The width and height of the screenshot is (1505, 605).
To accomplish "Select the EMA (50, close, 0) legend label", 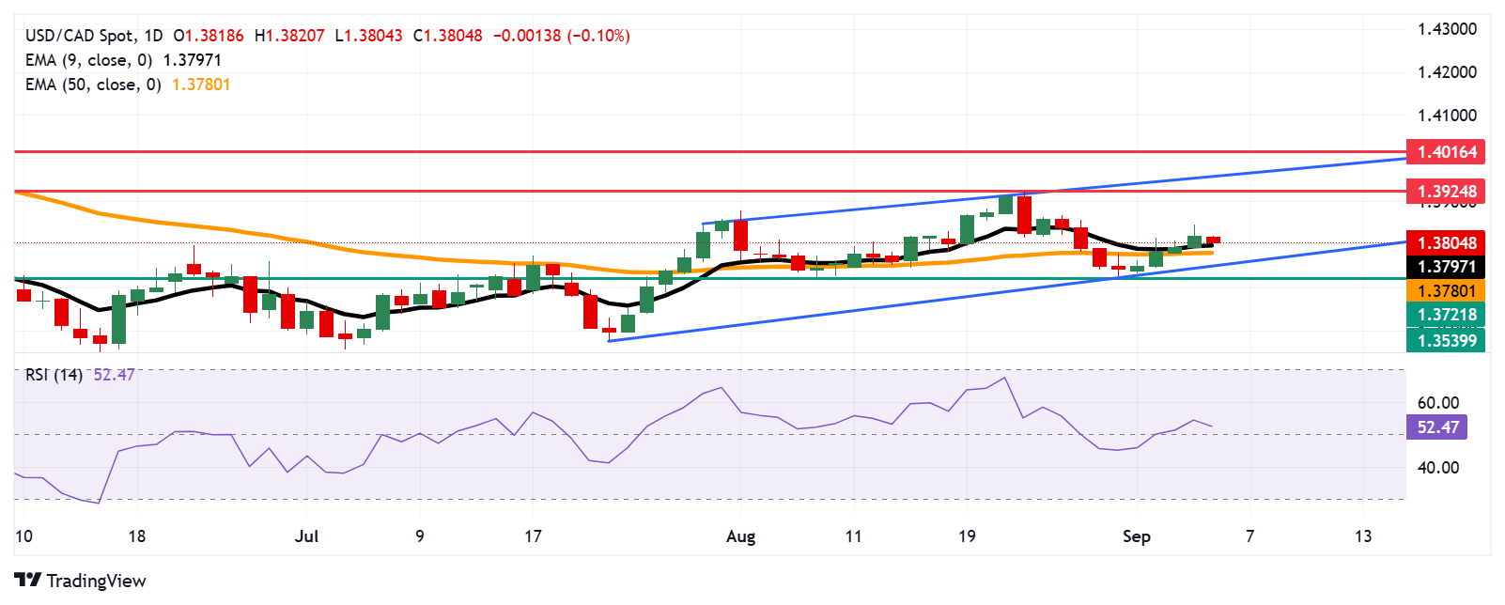I will (x=93, y=85).
